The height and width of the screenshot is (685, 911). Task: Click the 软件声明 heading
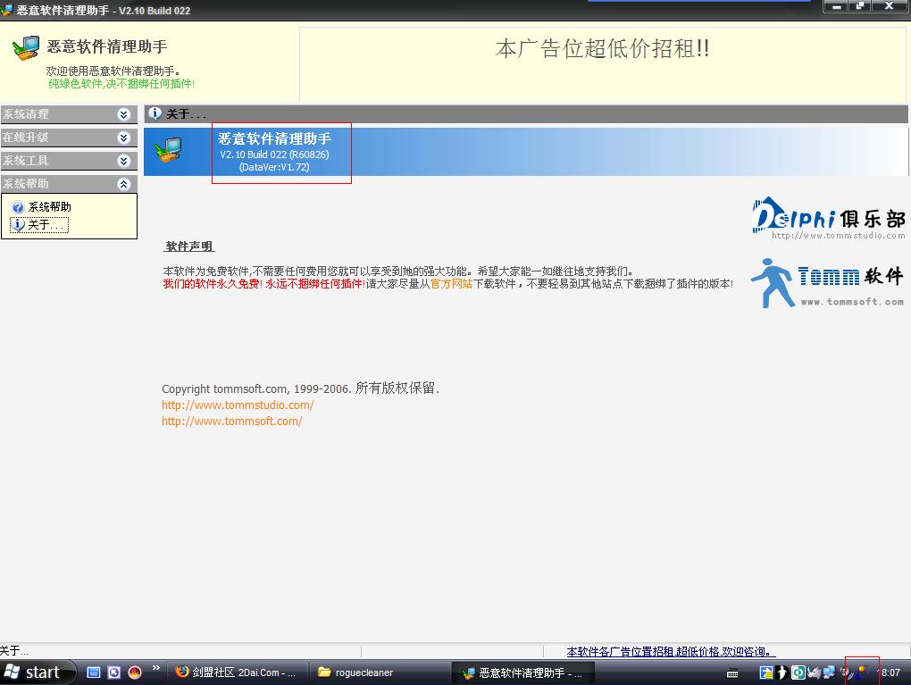coord(190,246)
